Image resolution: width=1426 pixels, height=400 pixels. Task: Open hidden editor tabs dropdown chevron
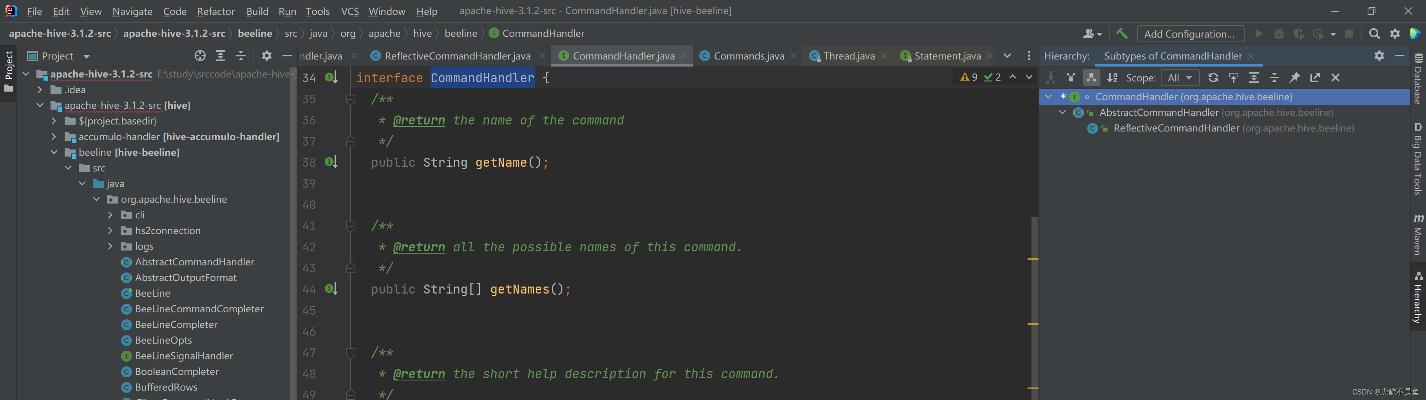pos(1007,56)
